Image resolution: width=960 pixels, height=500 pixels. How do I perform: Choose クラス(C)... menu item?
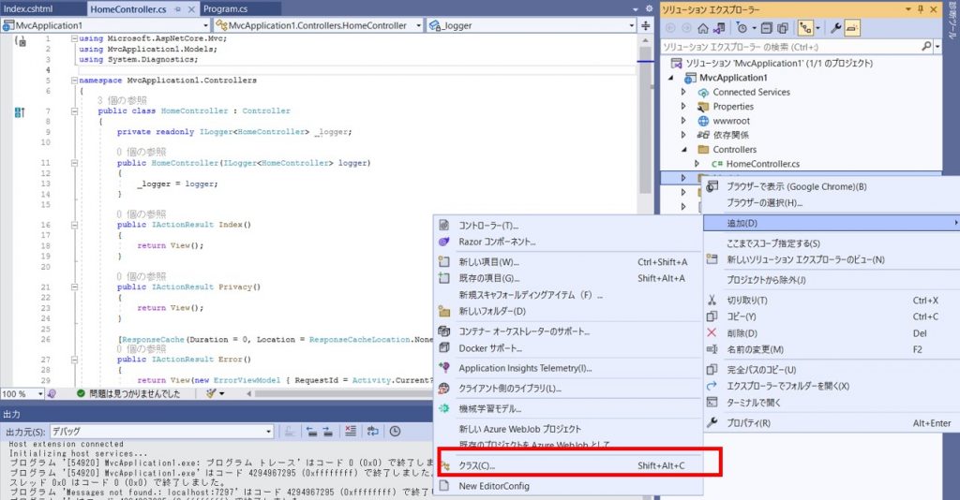coord(567,465)
